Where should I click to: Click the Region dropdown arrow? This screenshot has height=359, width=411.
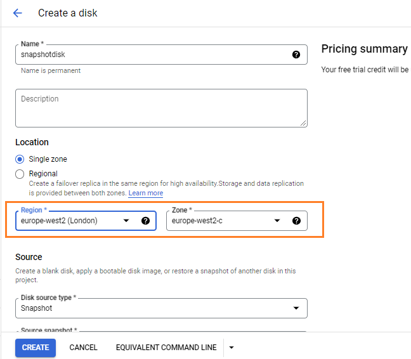[x=126, y=221]
